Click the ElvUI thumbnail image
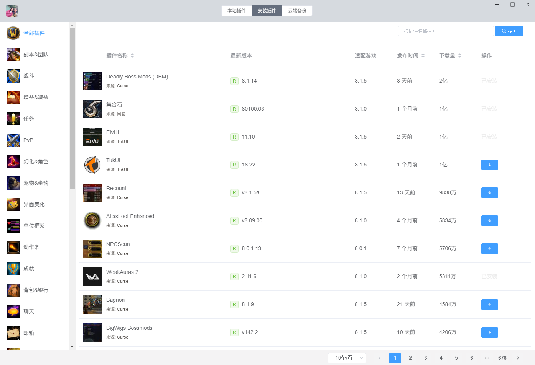 92,137
